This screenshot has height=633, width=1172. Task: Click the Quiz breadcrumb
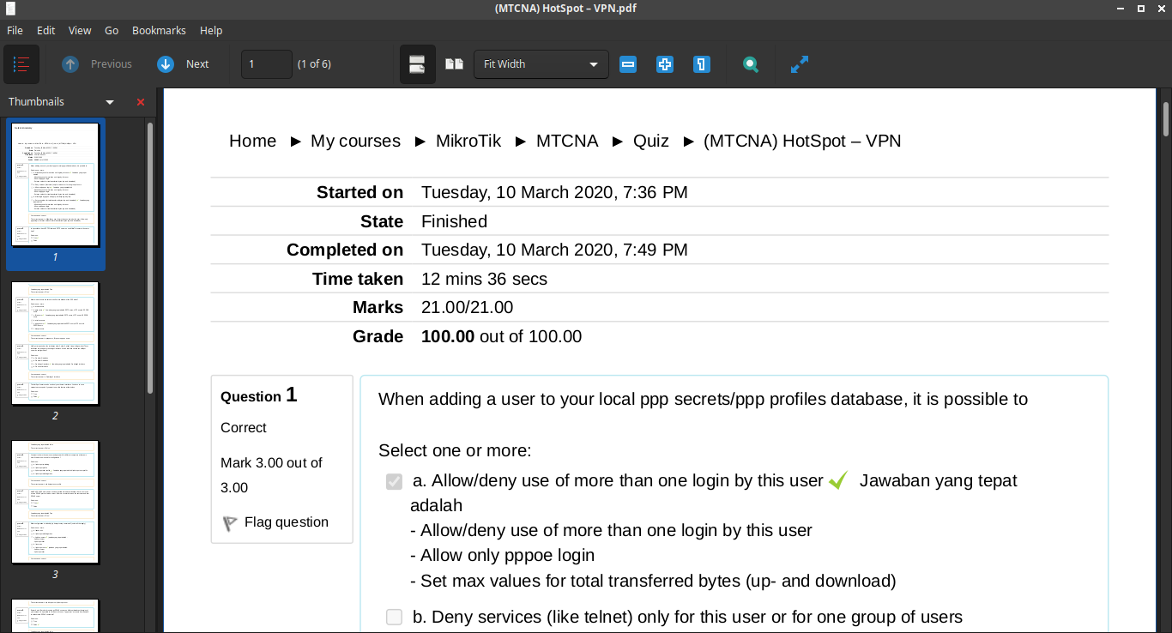point(651,141)
